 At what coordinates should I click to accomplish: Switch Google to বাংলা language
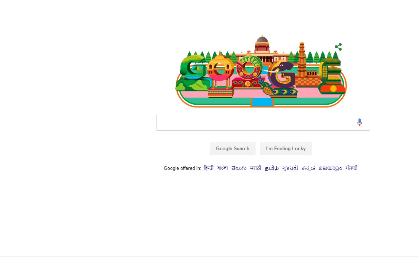coord(222,168)
